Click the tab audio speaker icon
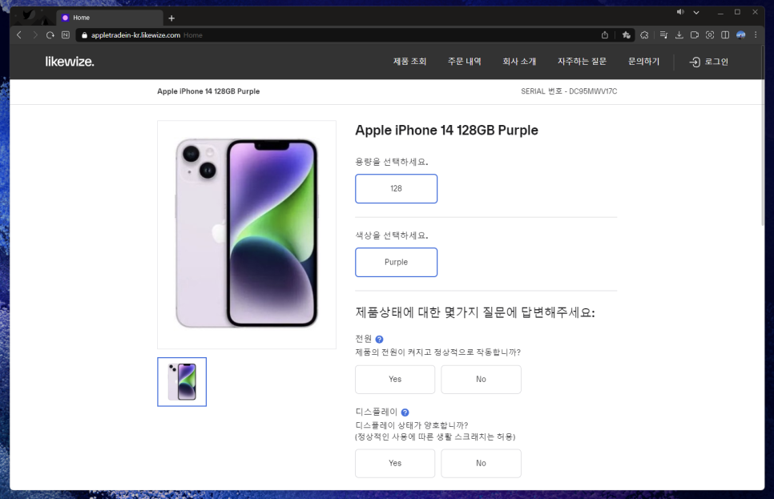This screenshot has height=499, width=774. pyautogui.click(x=680, y=12)
